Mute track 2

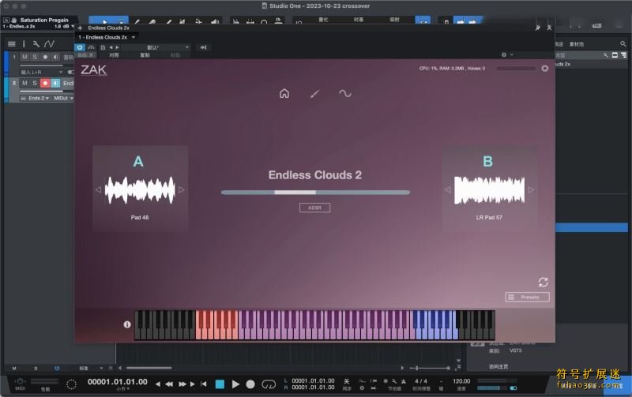point(25,83)
